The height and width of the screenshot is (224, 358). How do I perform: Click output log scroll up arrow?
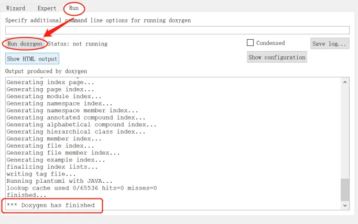coord(345,82)
